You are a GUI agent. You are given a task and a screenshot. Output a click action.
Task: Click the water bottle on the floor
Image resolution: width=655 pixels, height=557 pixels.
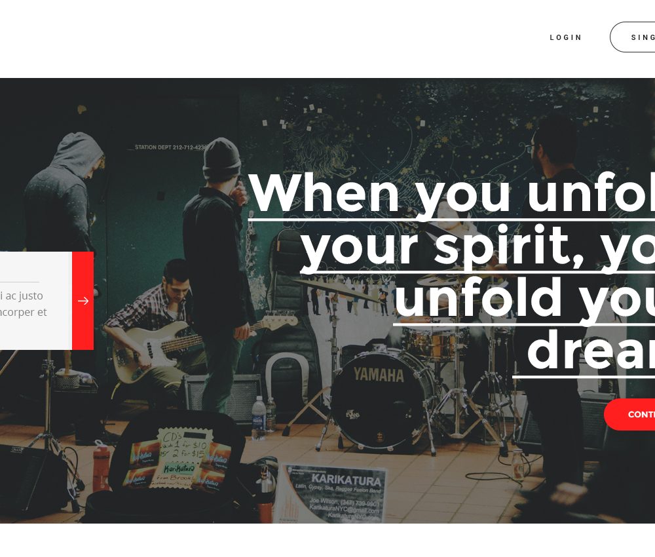pyautogui.click(x=259, y=418)
